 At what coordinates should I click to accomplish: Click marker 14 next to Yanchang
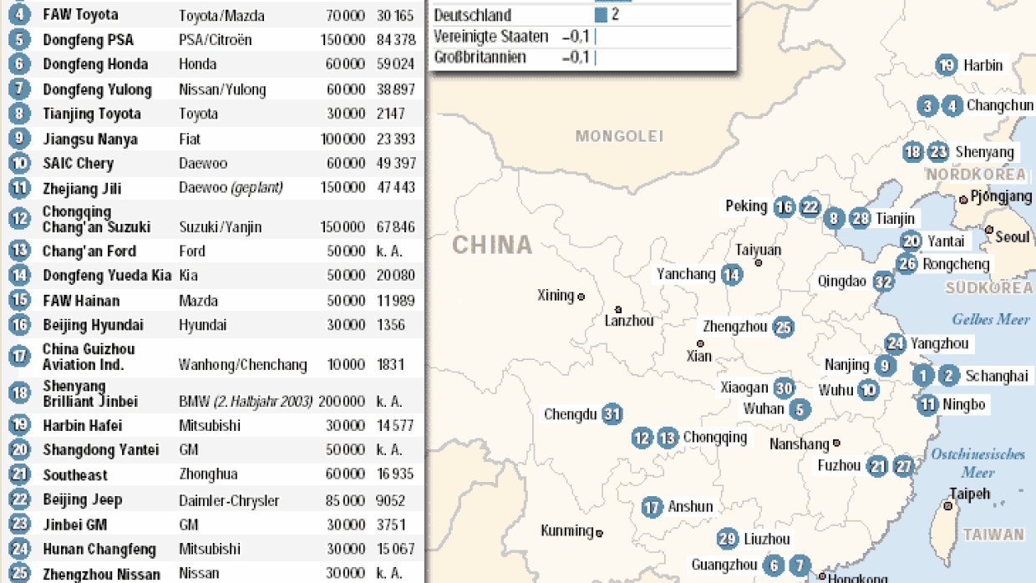732,274
